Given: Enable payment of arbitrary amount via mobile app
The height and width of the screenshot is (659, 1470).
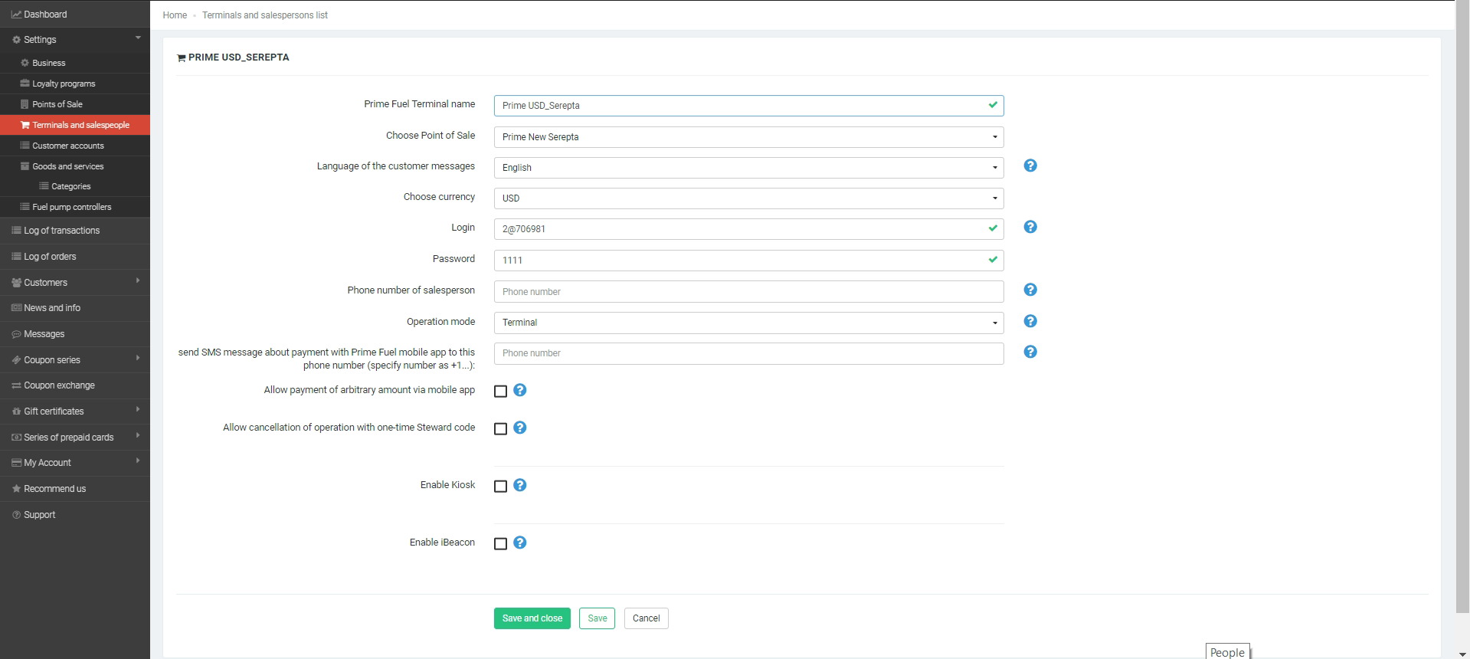Looking at the screenshot, I should tap(500, 392).
